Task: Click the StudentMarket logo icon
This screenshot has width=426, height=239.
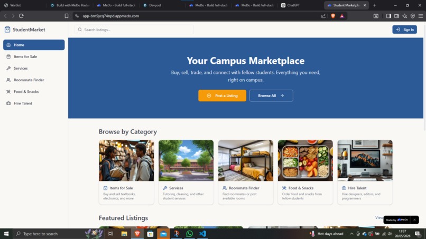Action: coord(7,30)
